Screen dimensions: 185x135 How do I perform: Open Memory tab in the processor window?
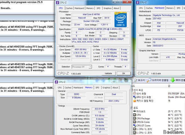click(90, 8)
